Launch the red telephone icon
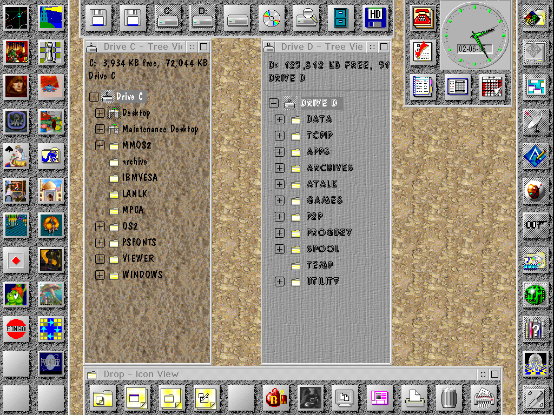554x415 pixels. point(421,19)
